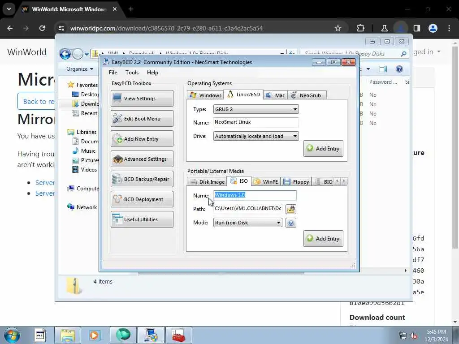
Task: Click the Chrome address bar URL
Action: pos(166,28)
